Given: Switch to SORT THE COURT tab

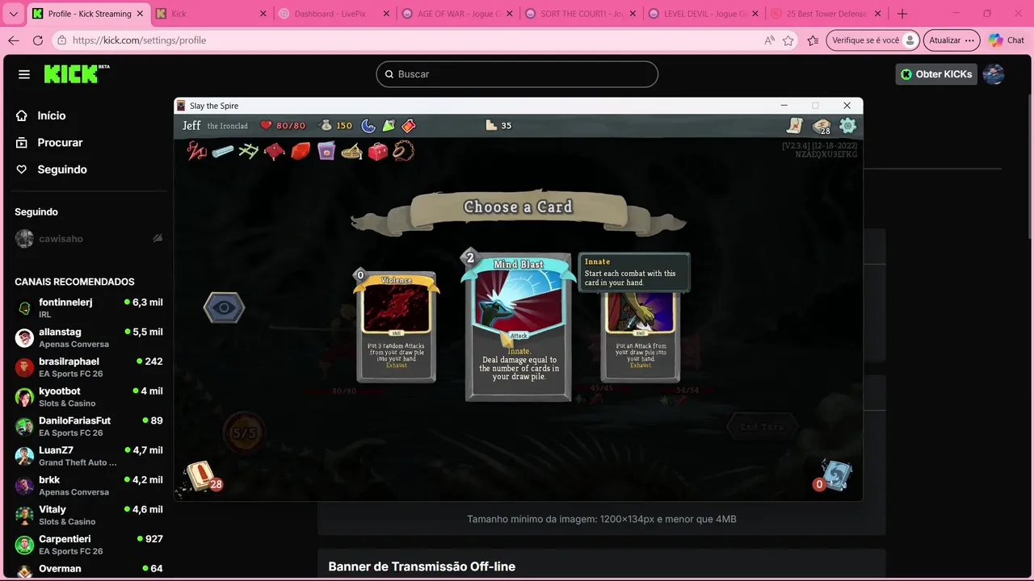Looking at the screenshot, I should [580, 14].
